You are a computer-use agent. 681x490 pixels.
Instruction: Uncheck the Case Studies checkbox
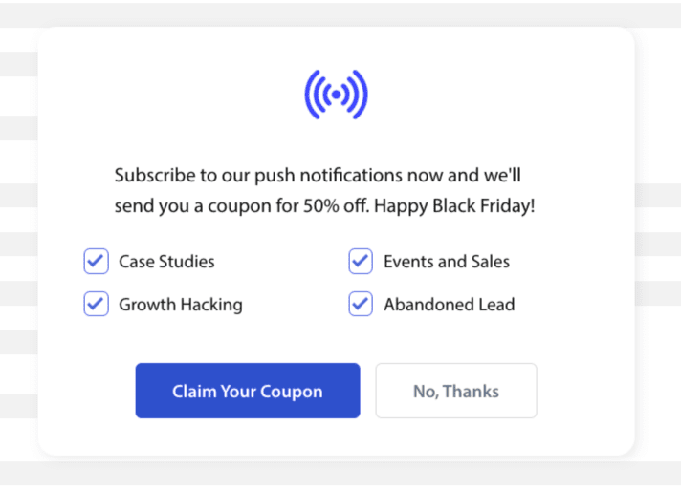pyautogui.click(x=96, y=261)
